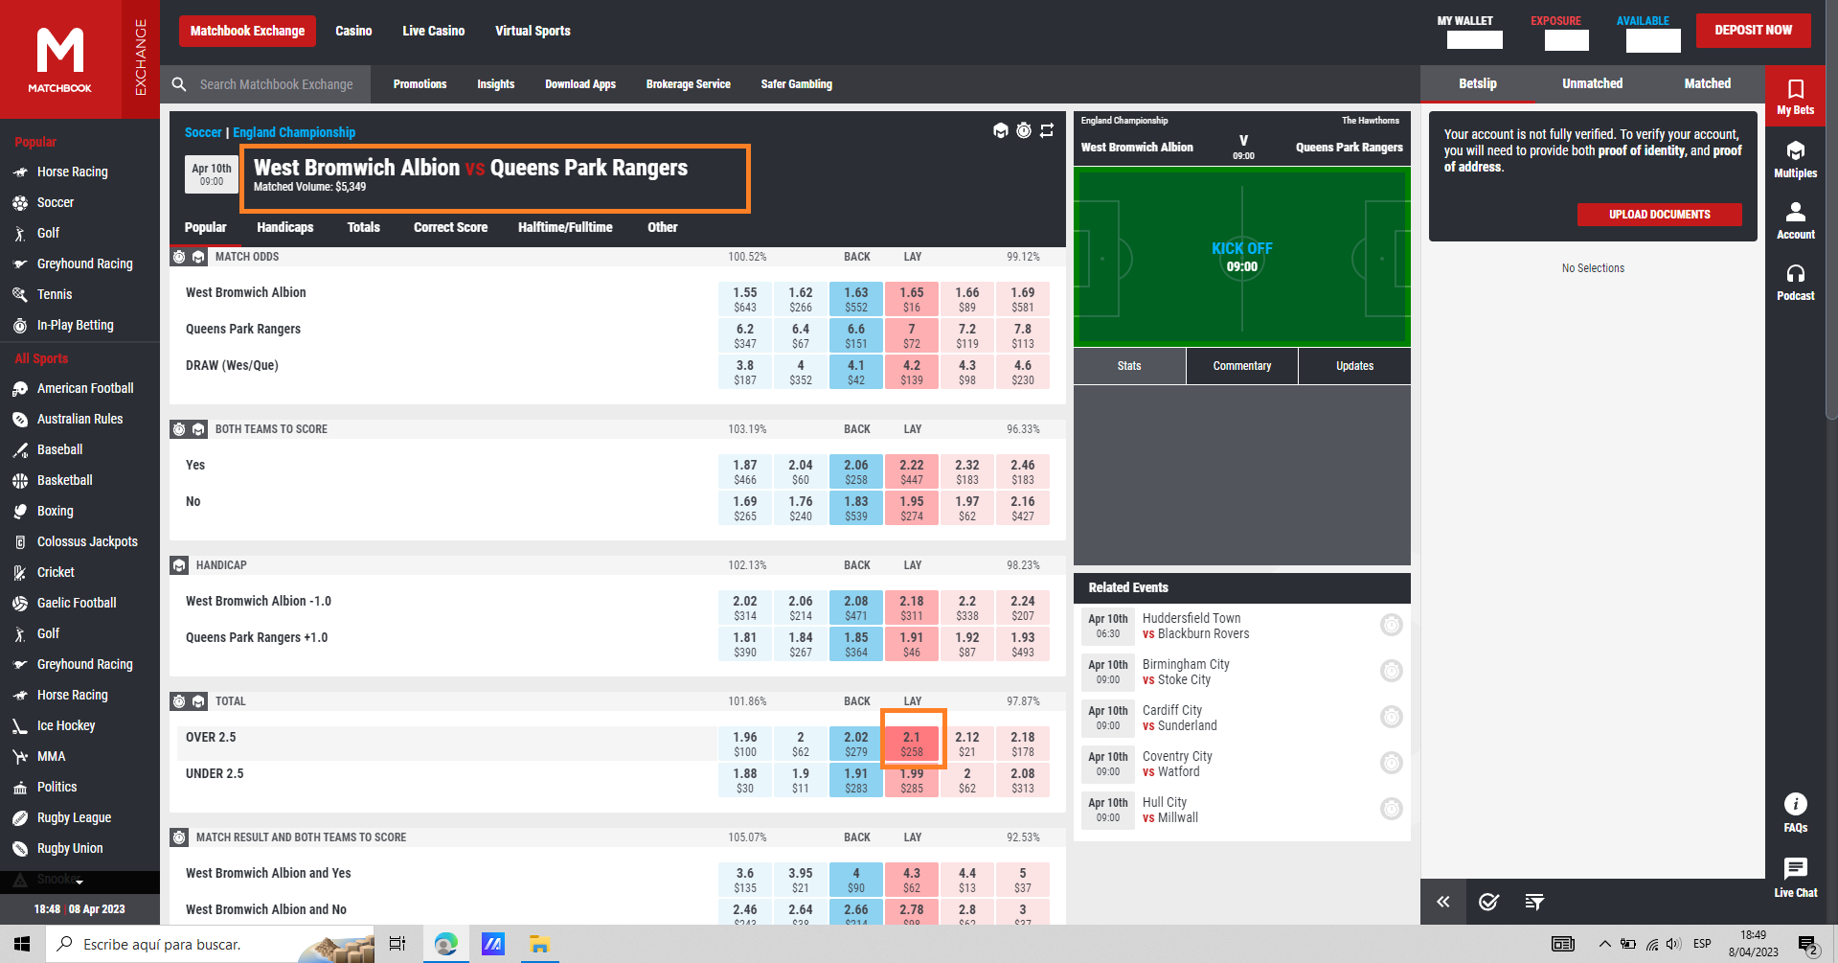Click the rules graduation-cap icon in event header
Image resolution: width=1838 pixels, height=963 pixels.
(x=1001, y=130)
